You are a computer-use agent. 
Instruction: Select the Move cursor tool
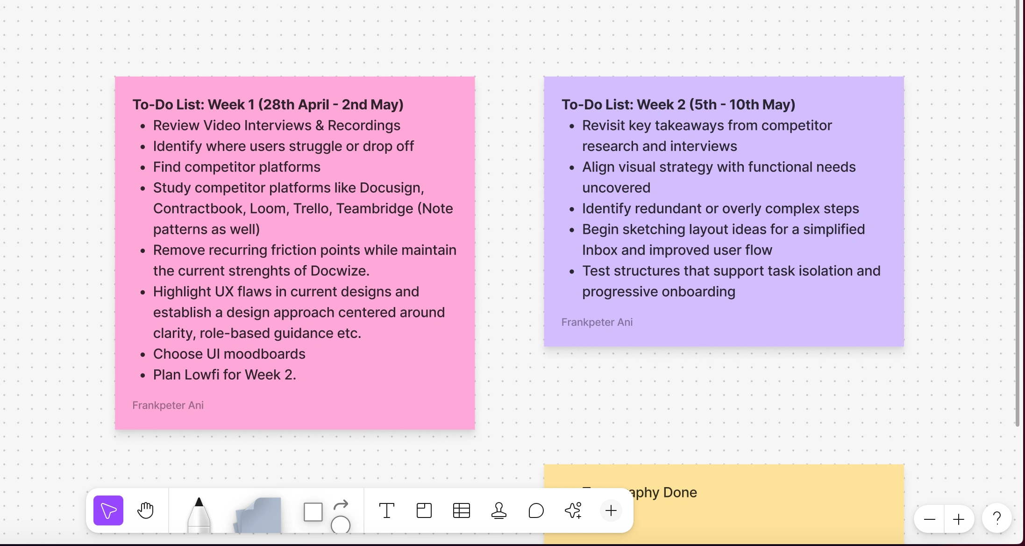point(108,510)
